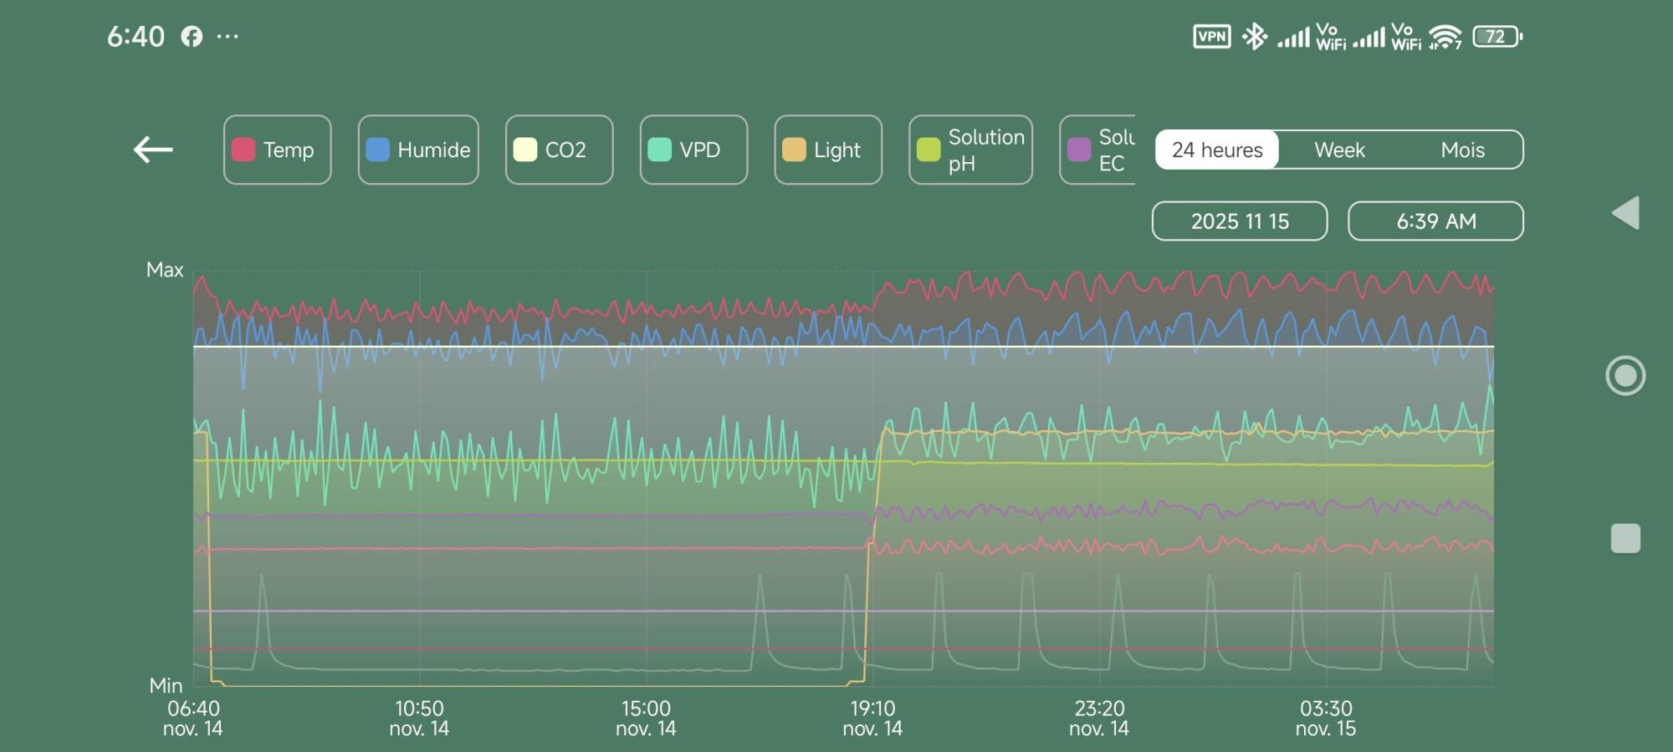Viewport: 1673px width, 752px height.
Task: Open the 2025 11 15 date picker
Action: coord(1240,221)
